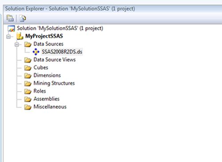Select the Miscellaneous folder label
This screenshot has width=222, height=162.
point(50,107)
